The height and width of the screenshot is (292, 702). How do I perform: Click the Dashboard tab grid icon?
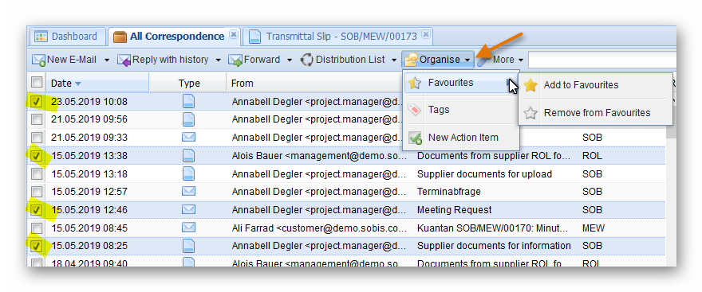click(41, 37)
